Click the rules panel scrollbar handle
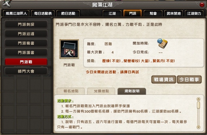The width and height of the screenshot is (207, 135). coord(198,105)
